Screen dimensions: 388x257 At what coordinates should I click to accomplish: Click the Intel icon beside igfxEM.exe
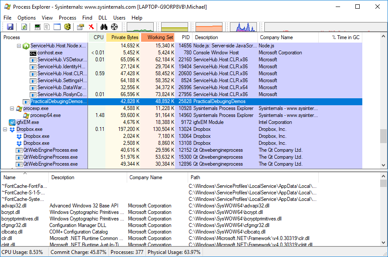pyautogui.click(x=12, y=122)
